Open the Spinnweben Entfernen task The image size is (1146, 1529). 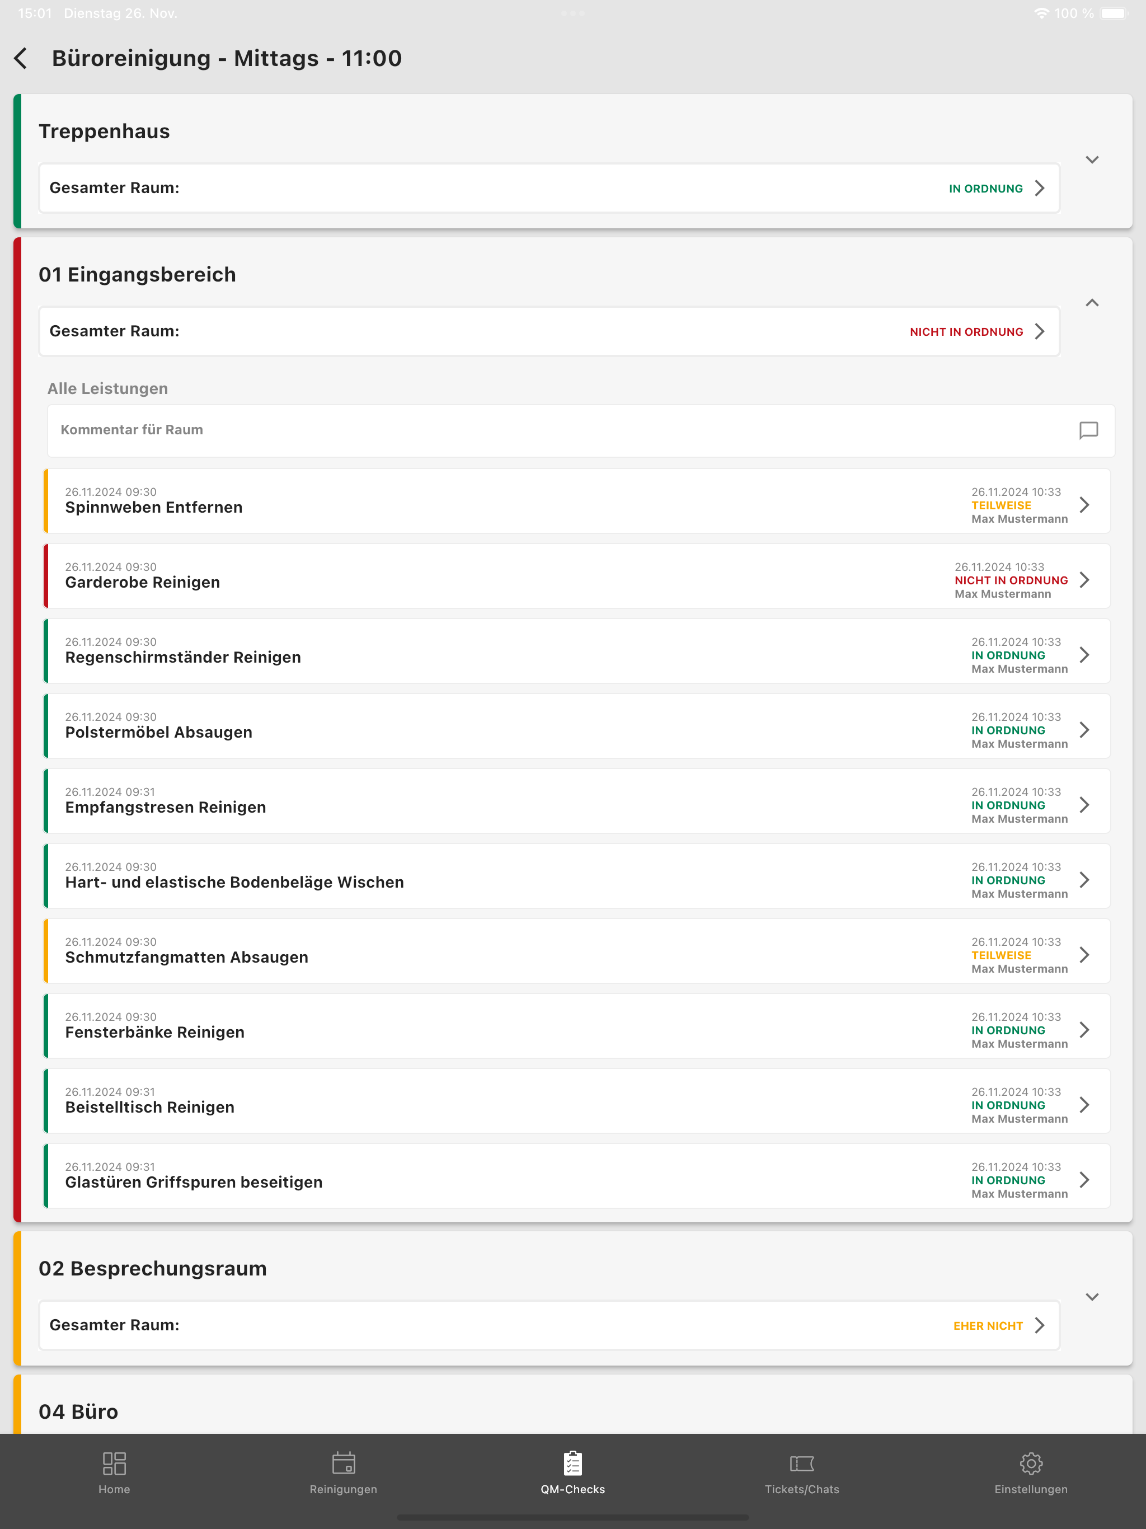(x=577, y=501)
